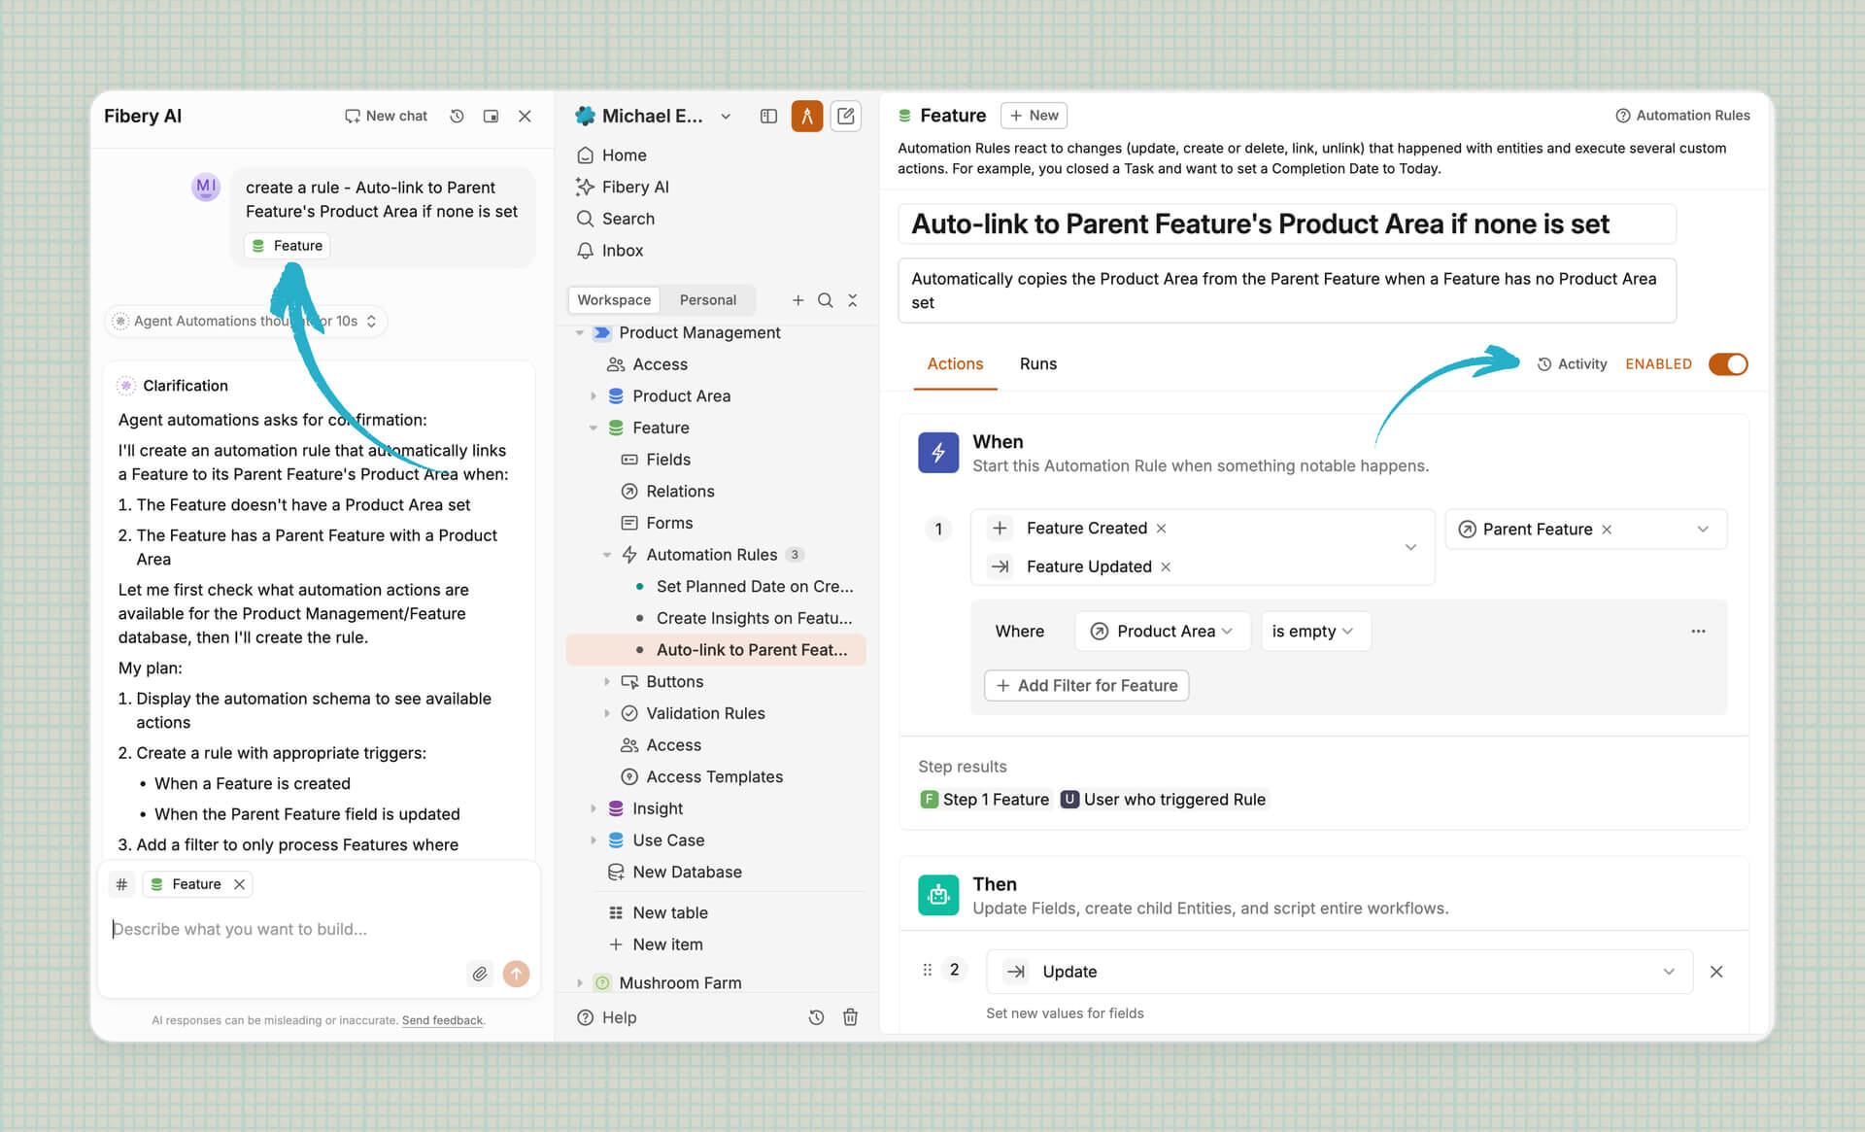Remove Feature tag from chat input
Image resolution: width=1865 pixels, height=1132 pixels.
239,884
